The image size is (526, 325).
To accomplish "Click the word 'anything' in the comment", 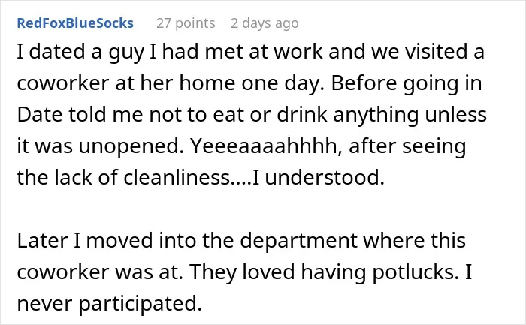I will (x=376, y=115).
